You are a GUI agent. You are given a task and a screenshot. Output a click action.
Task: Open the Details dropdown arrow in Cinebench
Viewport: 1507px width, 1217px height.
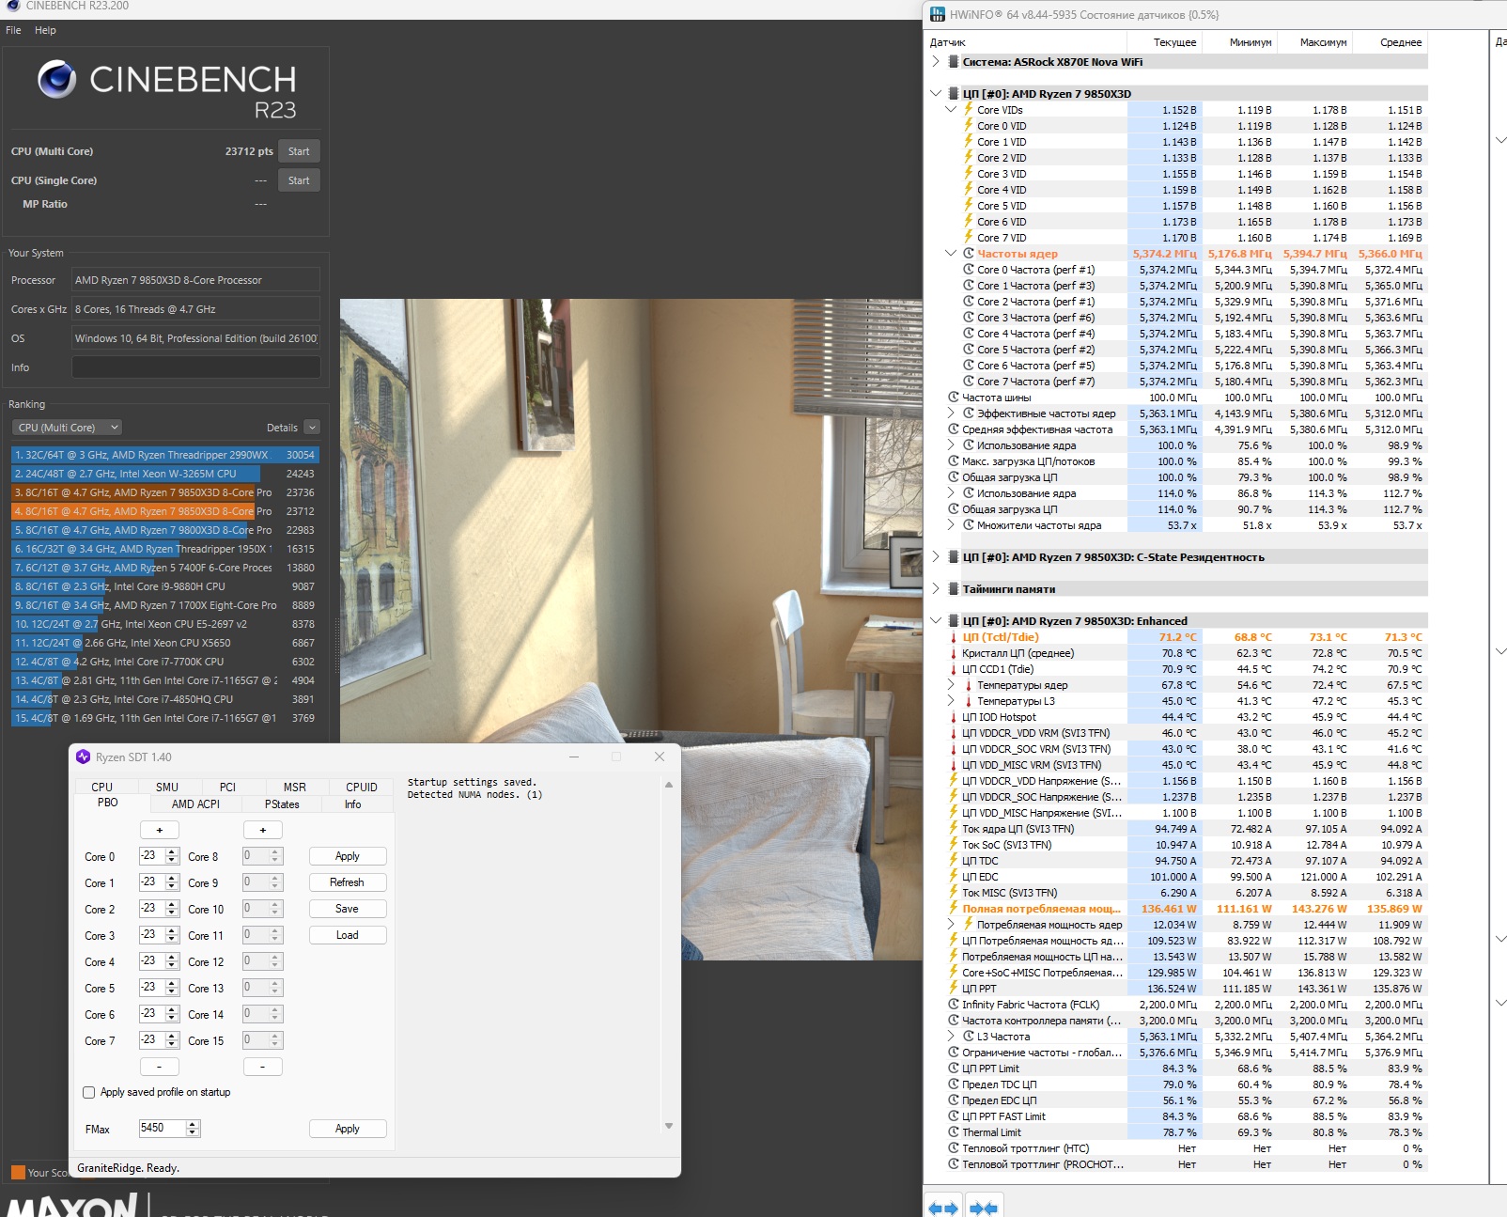[x=313, y=428]
